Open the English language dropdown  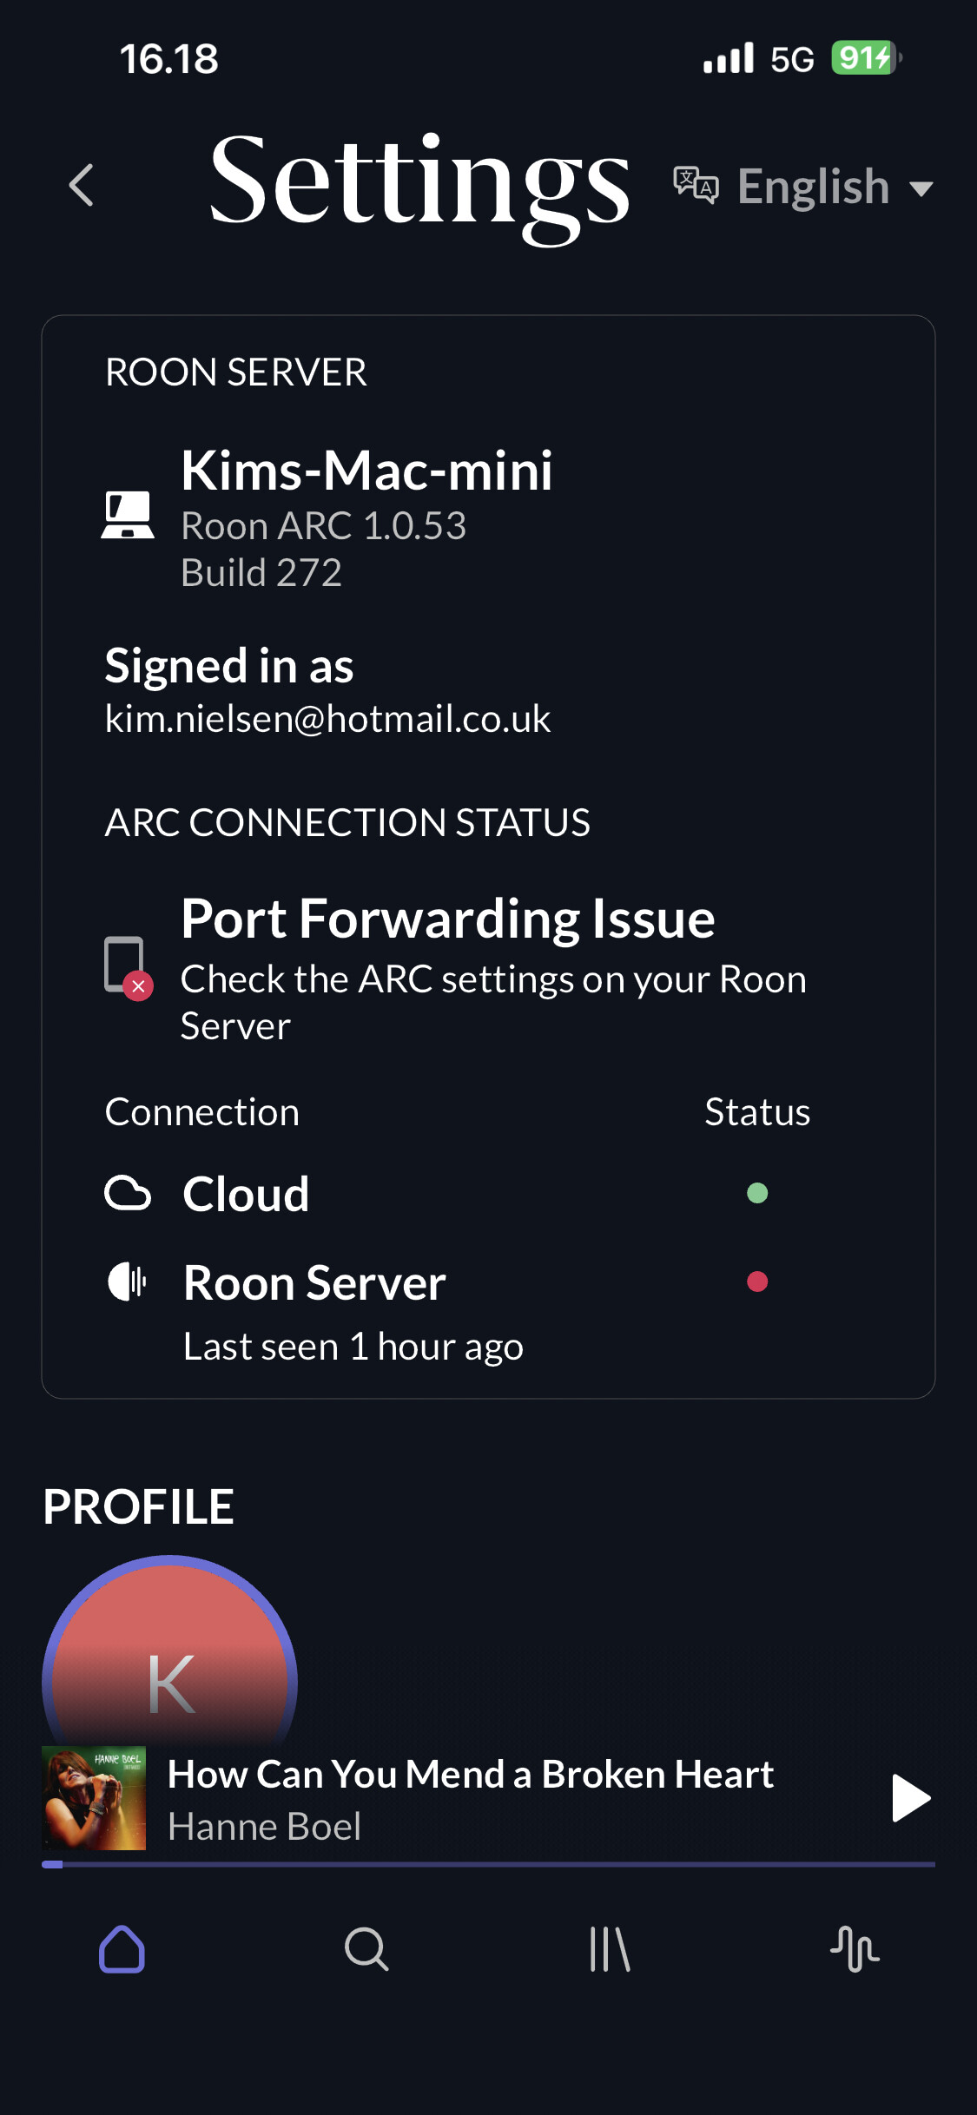[813, 187]
